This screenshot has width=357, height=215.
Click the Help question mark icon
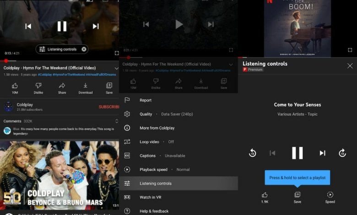(x=127, y=211)
